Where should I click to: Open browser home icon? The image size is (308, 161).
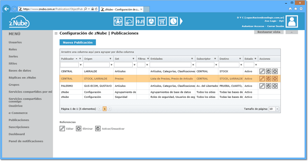(x=290, y=9)
